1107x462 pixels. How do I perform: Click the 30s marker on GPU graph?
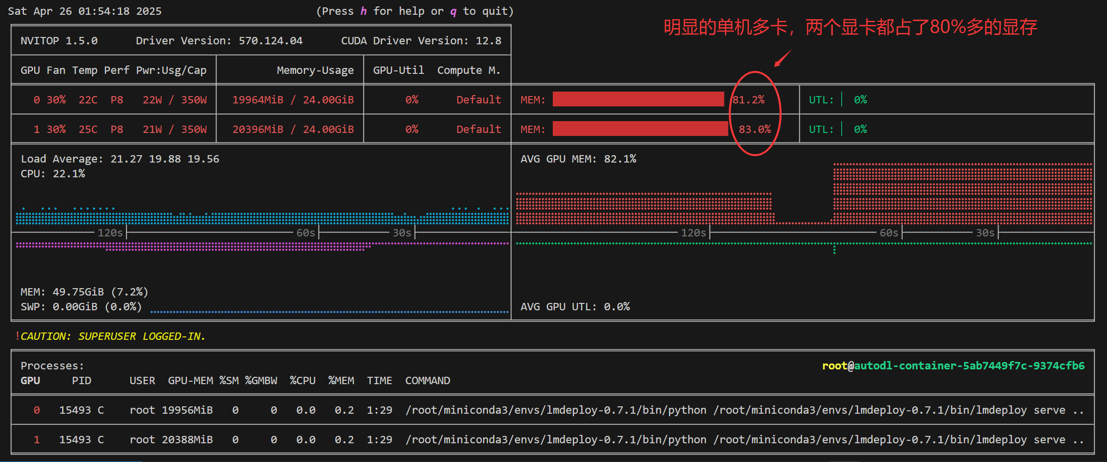click(985, 232)
